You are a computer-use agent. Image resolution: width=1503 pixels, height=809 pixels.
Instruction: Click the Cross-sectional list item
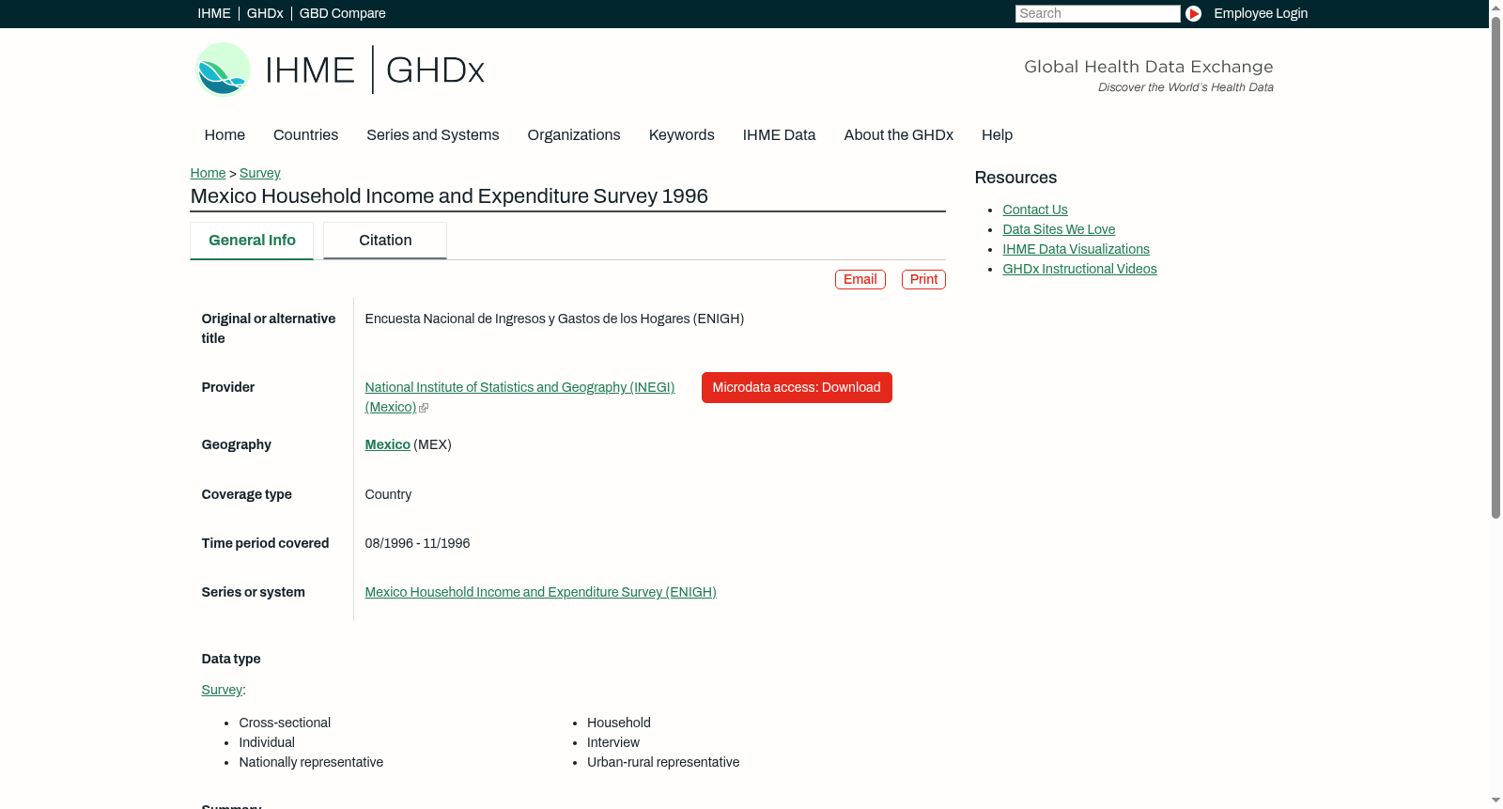[285, 723]
